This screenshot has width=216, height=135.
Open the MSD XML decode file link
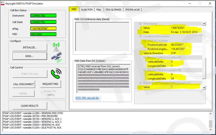87,98
